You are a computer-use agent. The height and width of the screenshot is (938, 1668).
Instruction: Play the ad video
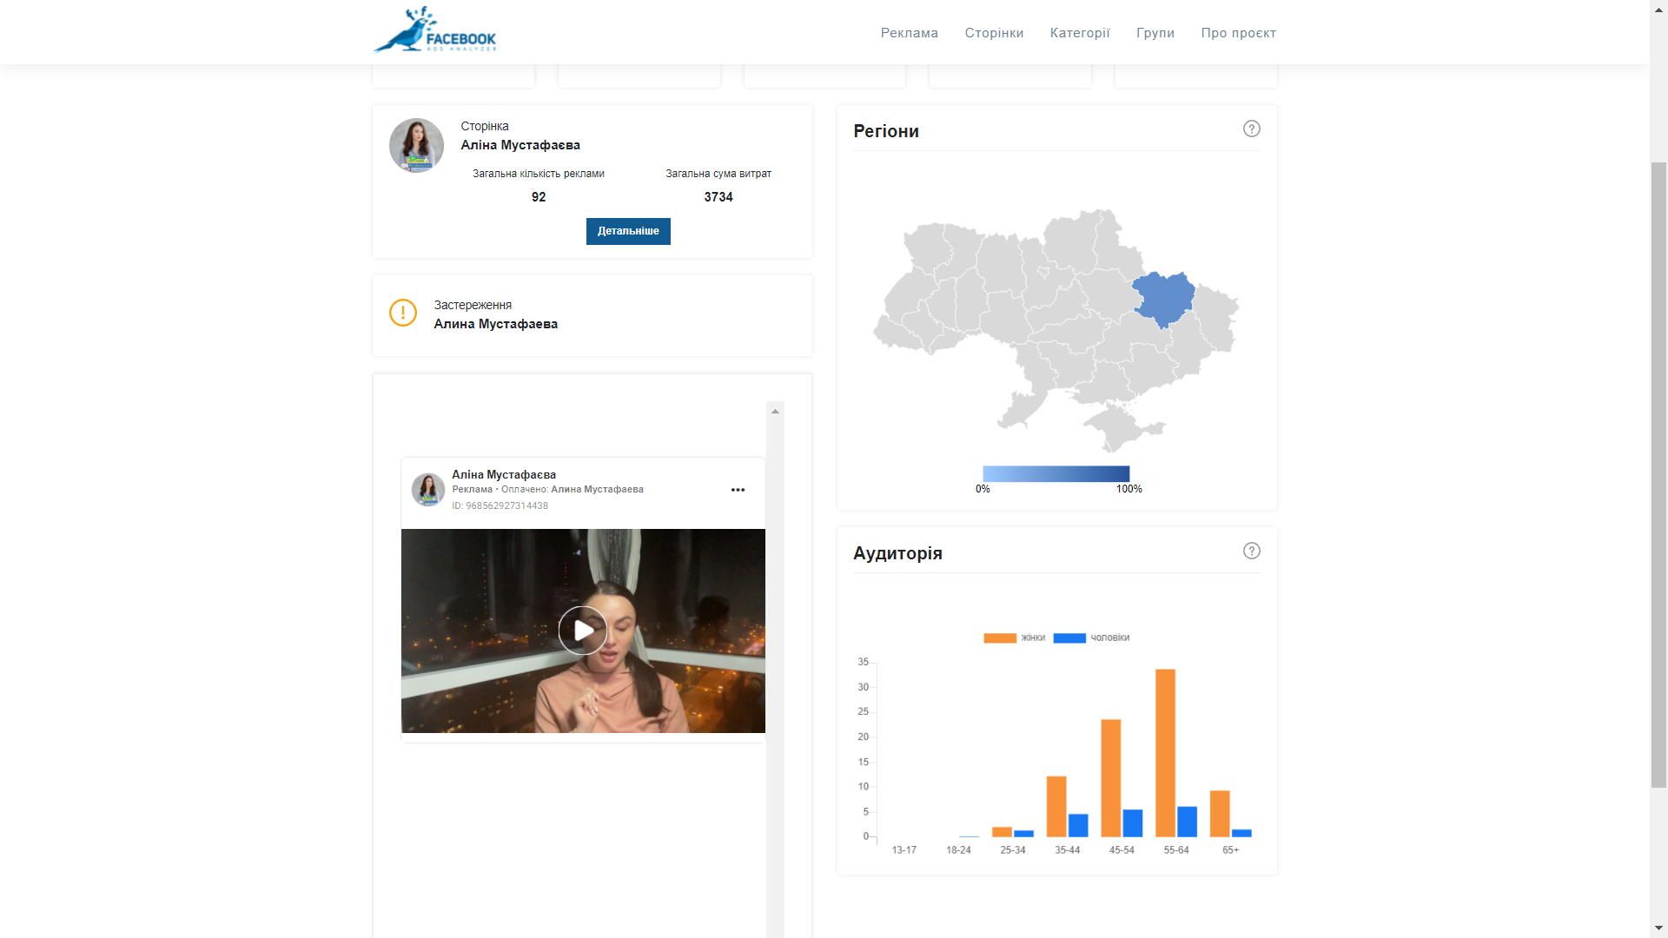(x=582, y=631)
